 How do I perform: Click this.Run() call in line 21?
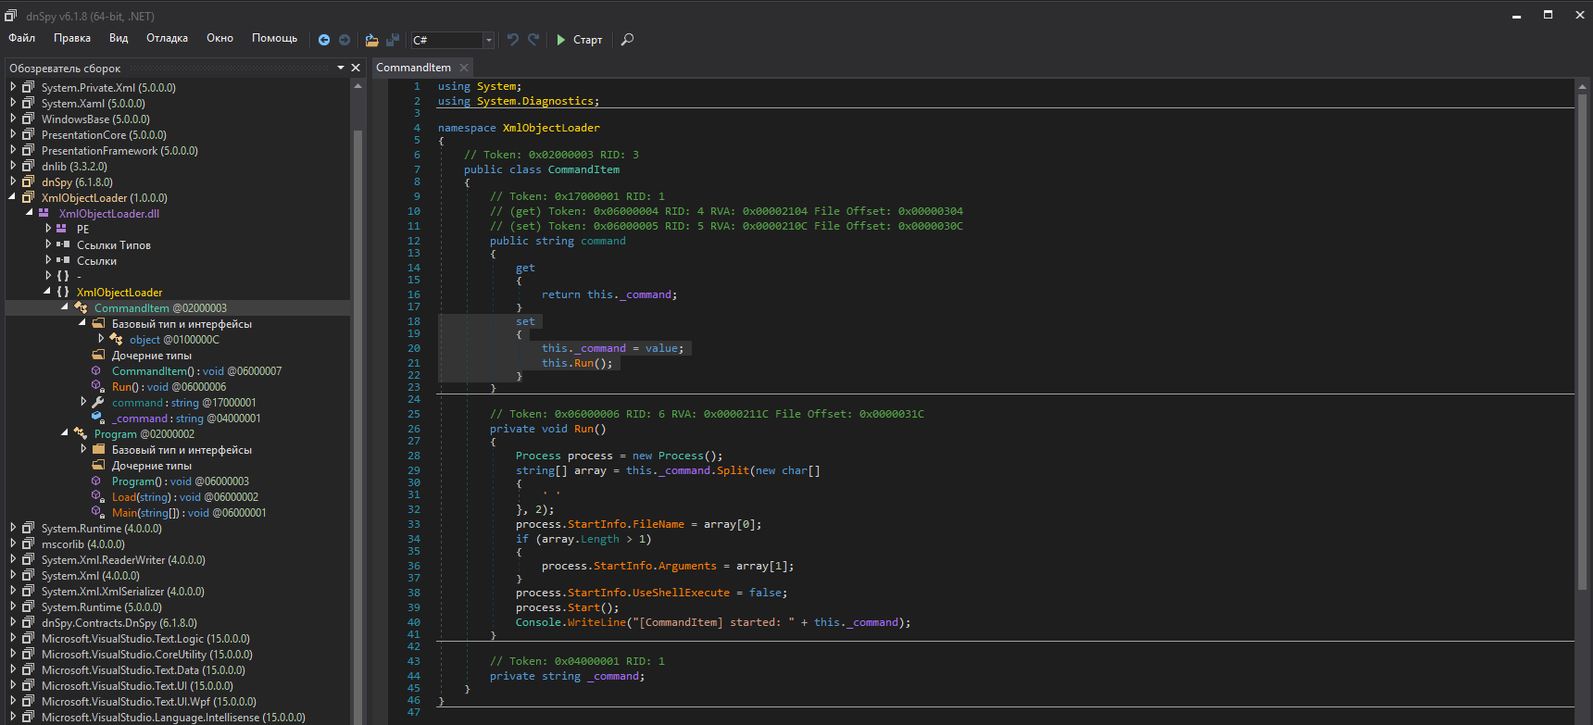pos(577,363)
